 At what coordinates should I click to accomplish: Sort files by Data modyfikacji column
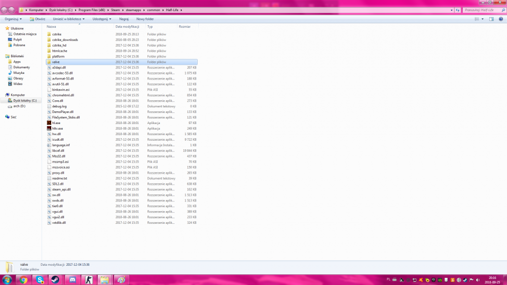[x=127, y=26]
